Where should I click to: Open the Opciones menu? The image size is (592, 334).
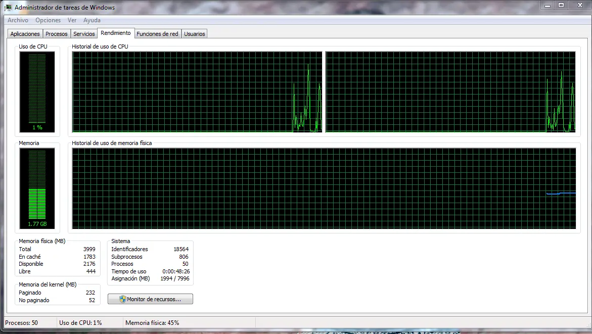pyautogui.click(x=48, y=20)
